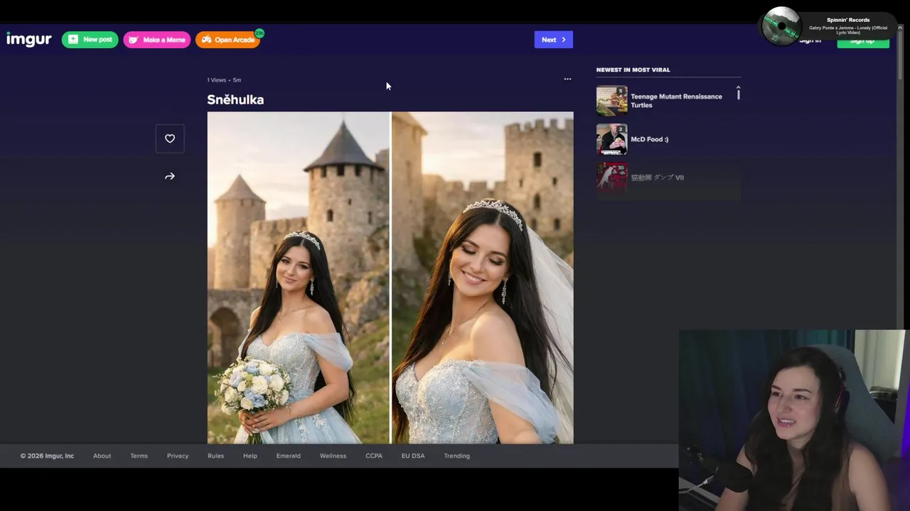The image size is (910, 511).
Task: Create a New post
Action: (x=90, y=40)
